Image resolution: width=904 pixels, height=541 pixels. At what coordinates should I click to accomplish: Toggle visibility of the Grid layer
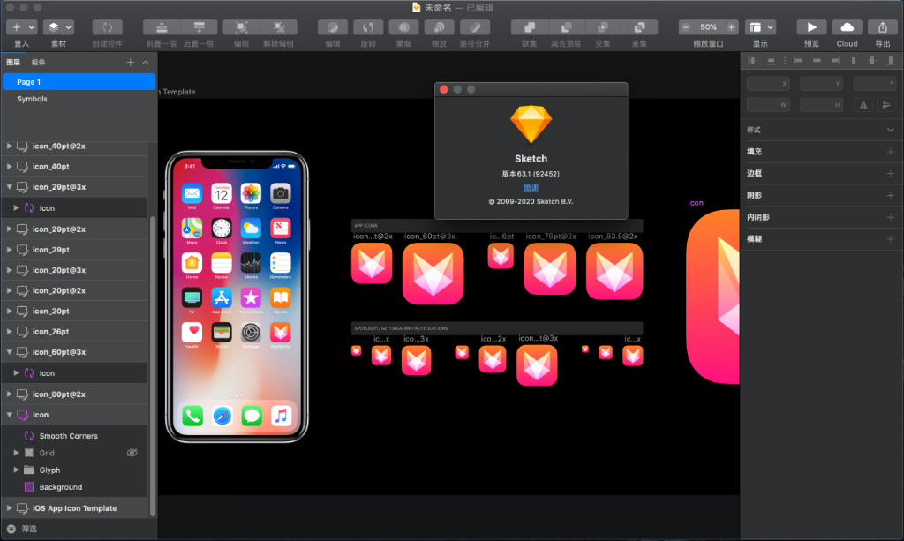click(x=132, y=453)
